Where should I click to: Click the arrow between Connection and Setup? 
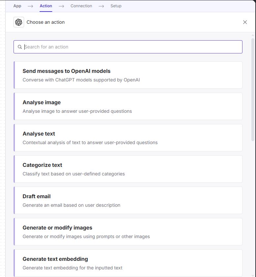(101, 6)
